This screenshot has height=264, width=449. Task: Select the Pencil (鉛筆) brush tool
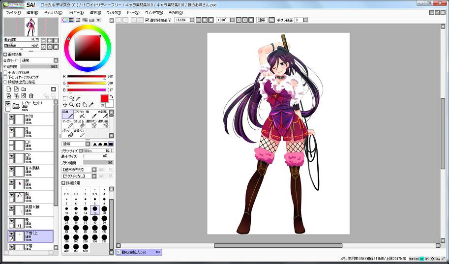click(68, 114)
